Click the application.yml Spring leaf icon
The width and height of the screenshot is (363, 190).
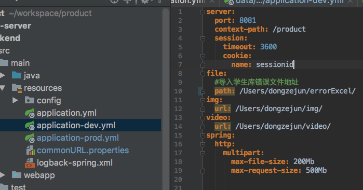30,113
